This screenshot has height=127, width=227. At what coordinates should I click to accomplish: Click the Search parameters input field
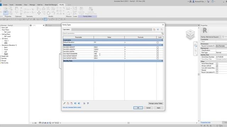[x=112, y=34]
